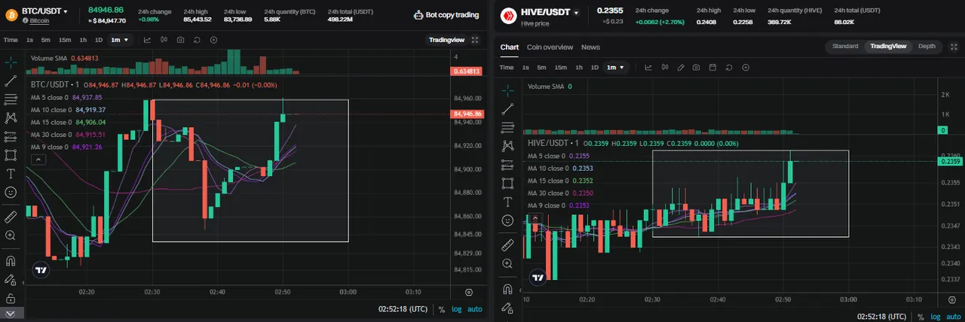Screen dimensions: 965x322
Task: Open indicators icon in BTC chart toolbar
Action: coord(147,40)
